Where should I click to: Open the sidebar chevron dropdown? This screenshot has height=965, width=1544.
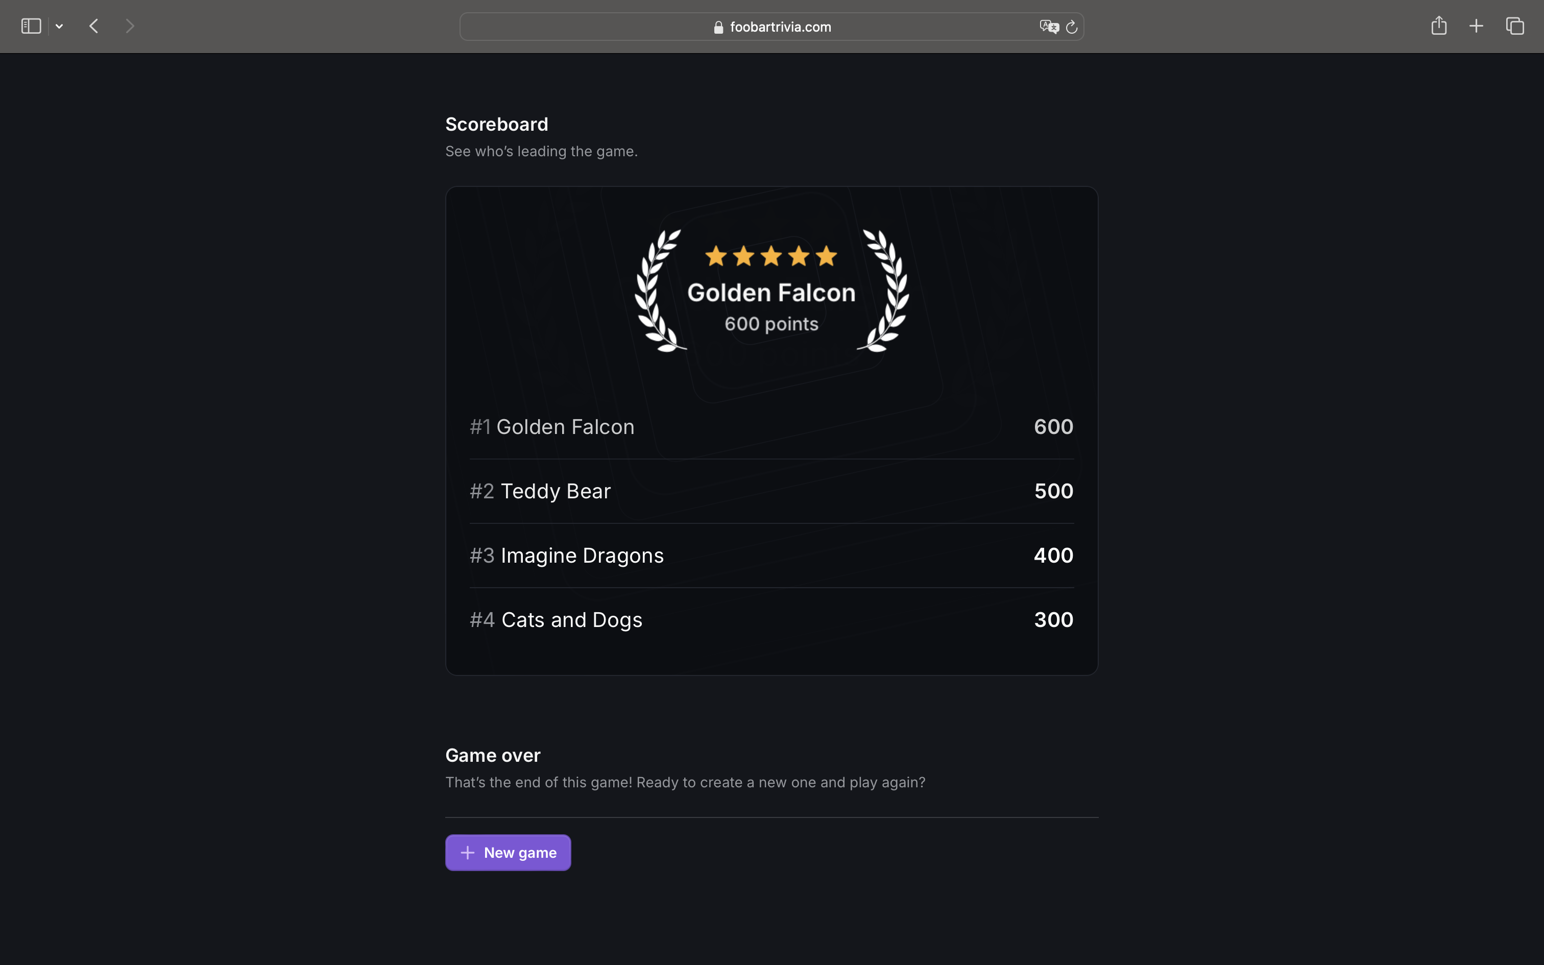(x=59, y=26)
